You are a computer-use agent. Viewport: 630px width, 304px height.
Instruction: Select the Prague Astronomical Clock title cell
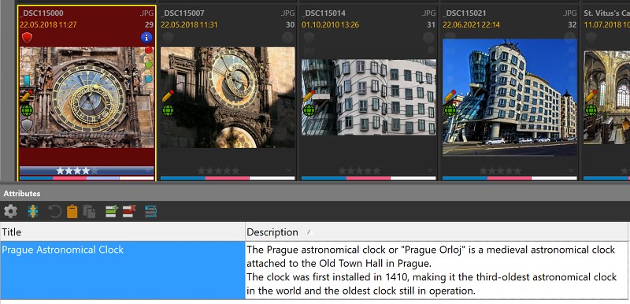click(123, 270)
